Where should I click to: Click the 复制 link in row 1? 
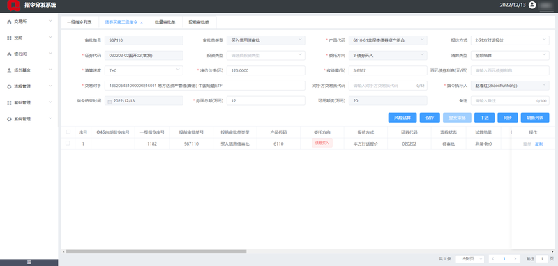[538, 144]
